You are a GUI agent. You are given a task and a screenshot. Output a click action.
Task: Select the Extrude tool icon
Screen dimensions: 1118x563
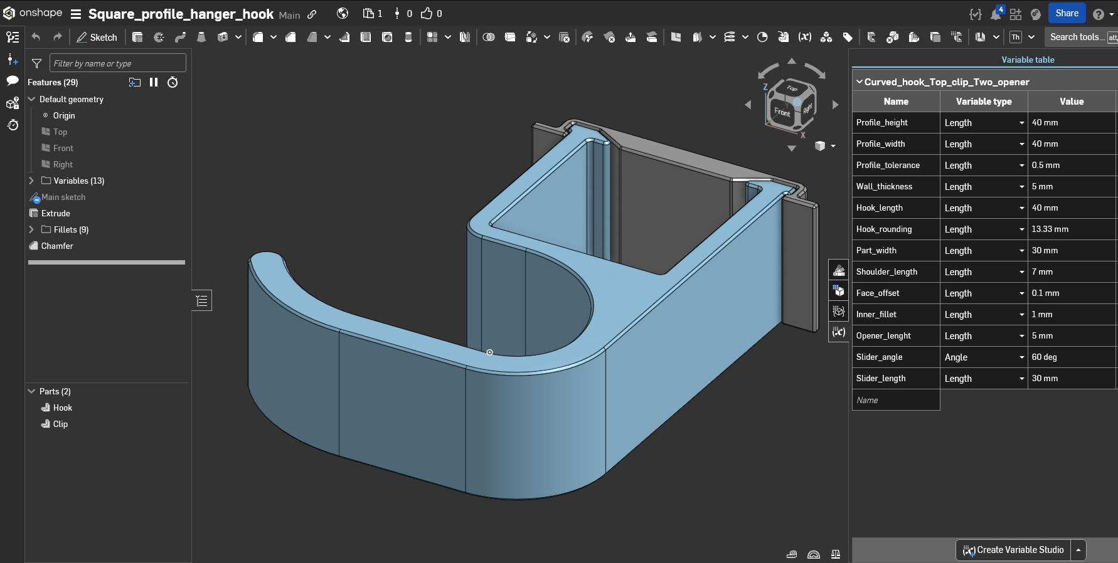pyautogui.click(x=137, y=38)
